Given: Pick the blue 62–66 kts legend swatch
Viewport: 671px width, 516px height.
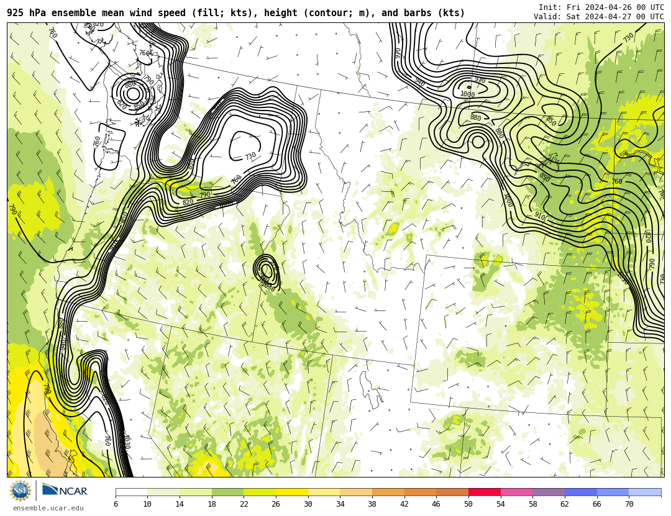Looking at the screenshot, I should (581, 492).
